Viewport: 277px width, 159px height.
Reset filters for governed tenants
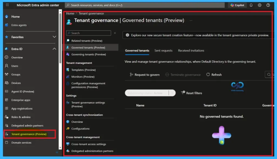click(192, 93)
